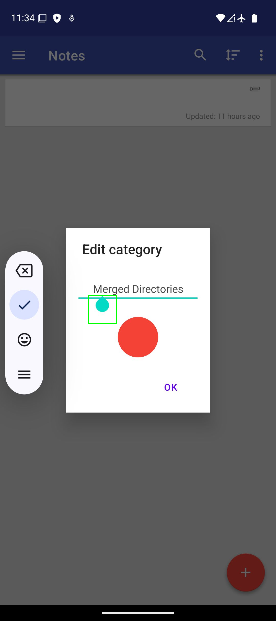
Task: Tap the teal text cursor handle
Action: click(102, 305)
